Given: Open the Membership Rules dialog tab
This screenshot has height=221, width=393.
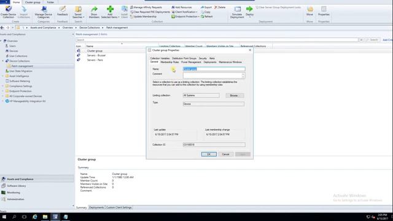Looking at the screenshot, I should coord(169,62).
